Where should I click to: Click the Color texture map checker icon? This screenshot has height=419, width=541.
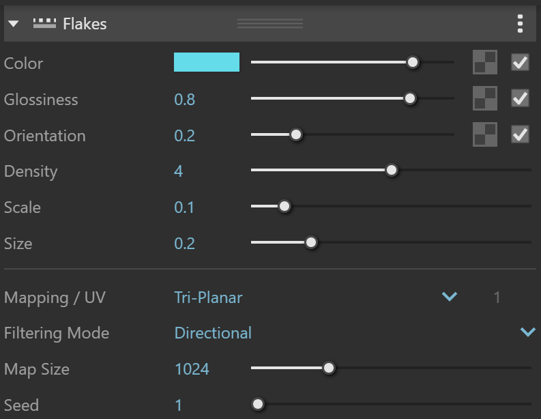(485, 62)
